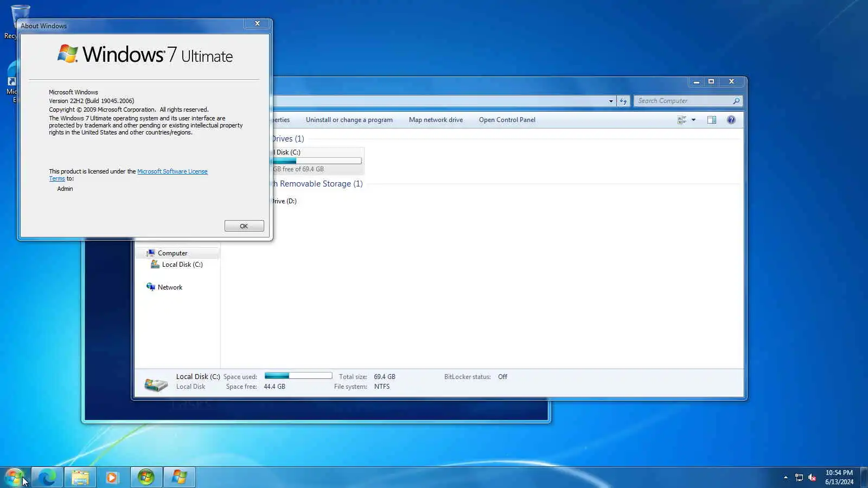Click the drive image in details pane
The image size is (868, 488).
(x=156, y=384)
